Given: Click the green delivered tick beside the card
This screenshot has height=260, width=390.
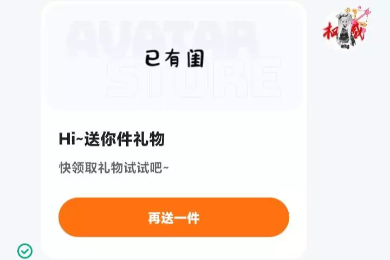Looking at the screenshot, I should 25,251.
